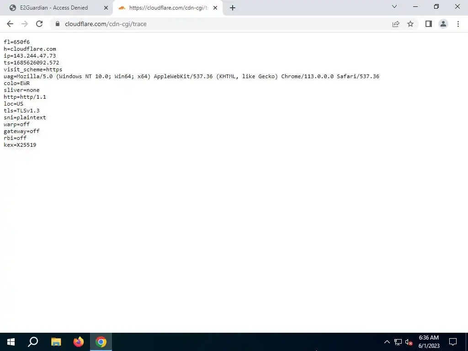Click the line 'loc=US'
This screenshot has width=468, height=351.
pyautogui.click(x=13, y=104)
